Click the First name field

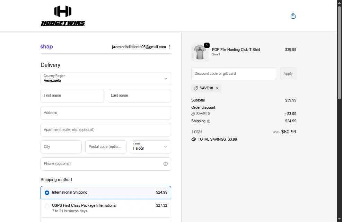click(x=72, y=96)
